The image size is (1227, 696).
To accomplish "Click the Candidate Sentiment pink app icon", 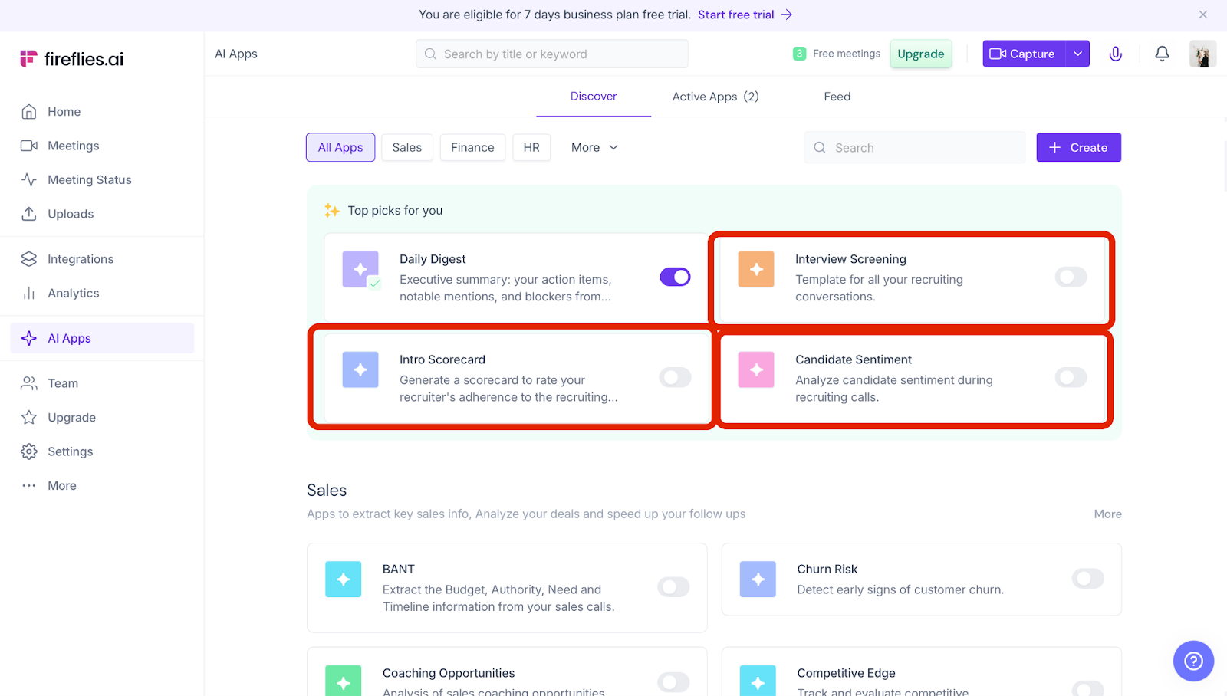I will click(x=756, y=370).
